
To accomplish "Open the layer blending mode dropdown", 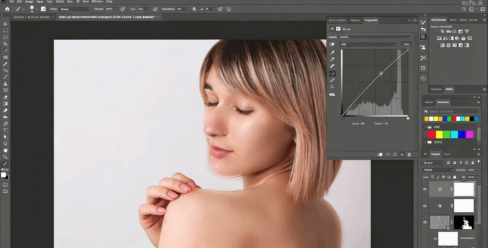I will click(x=438, y=170).
